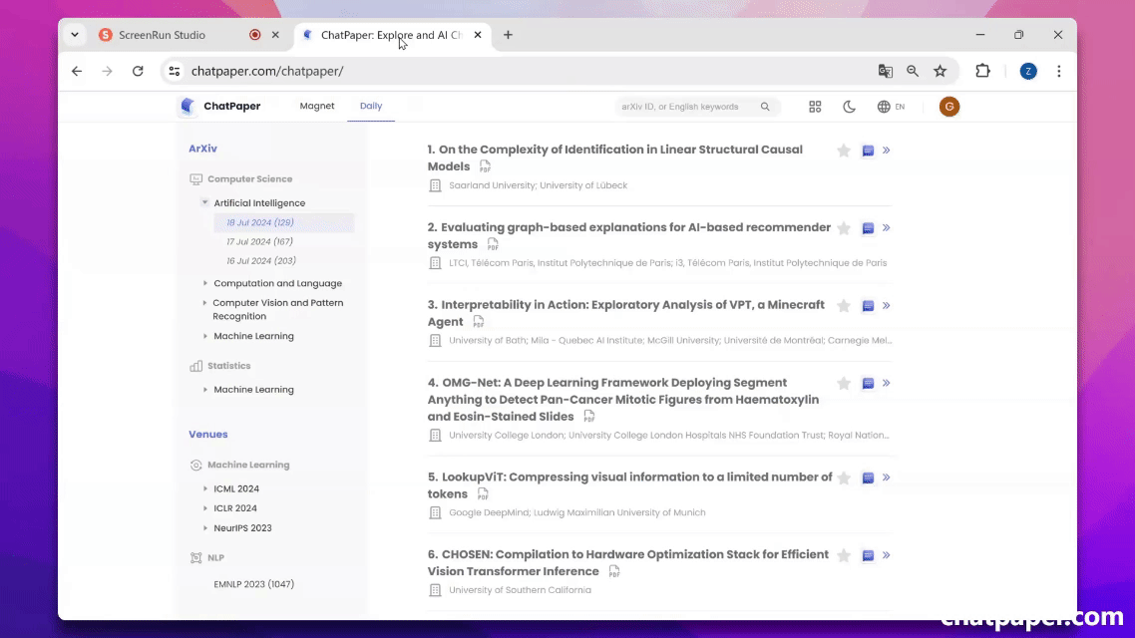Viewport: 1135px width, 638px height.
Task: Open browser extensions puzzle icon
Action: pyautogui.click(x=982, y=71)
